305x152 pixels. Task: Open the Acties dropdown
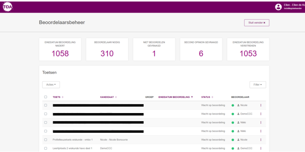click(51, 85)
